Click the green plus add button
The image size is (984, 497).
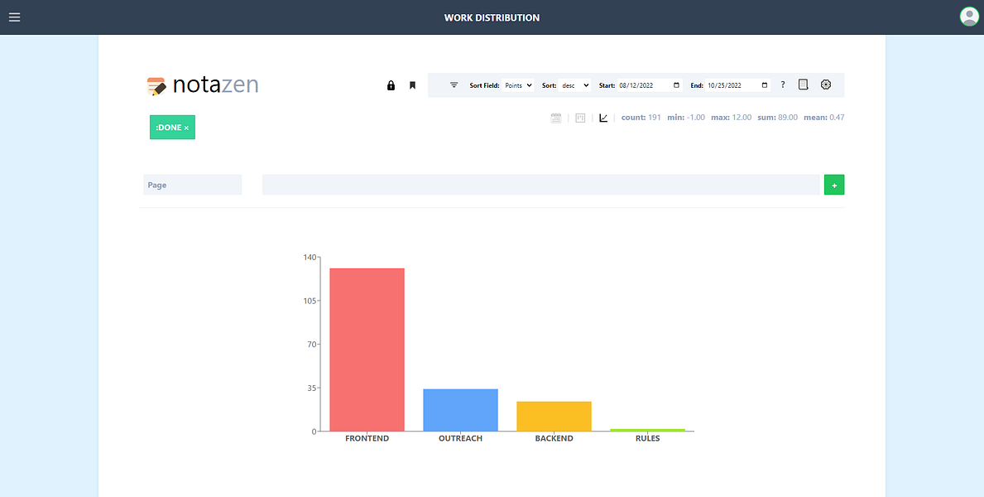(x=834, y=185)
